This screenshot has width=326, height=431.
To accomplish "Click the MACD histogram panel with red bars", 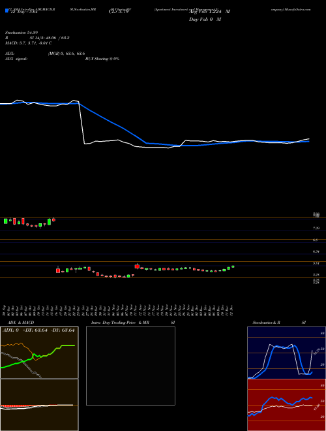I will coord(39,405).
